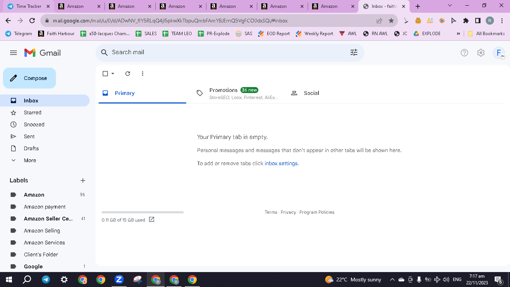Tick the select all messages checkbox

click(105, 74)
